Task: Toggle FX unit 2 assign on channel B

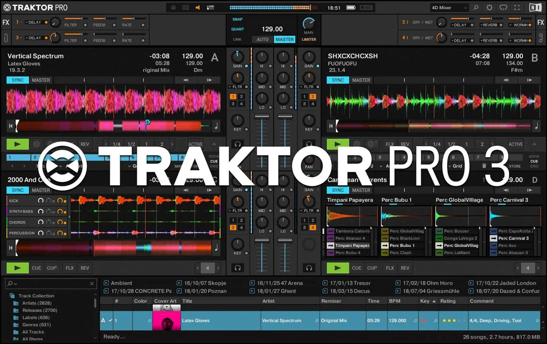Action: (x=313, y=97)
